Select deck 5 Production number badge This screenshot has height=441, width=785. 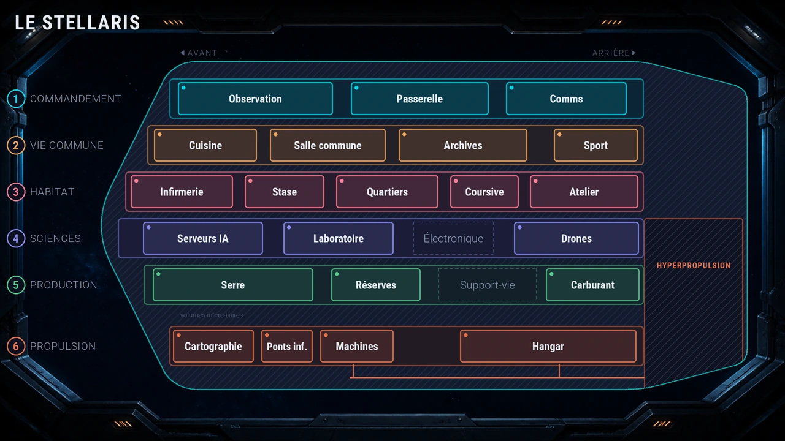point(16,285)
